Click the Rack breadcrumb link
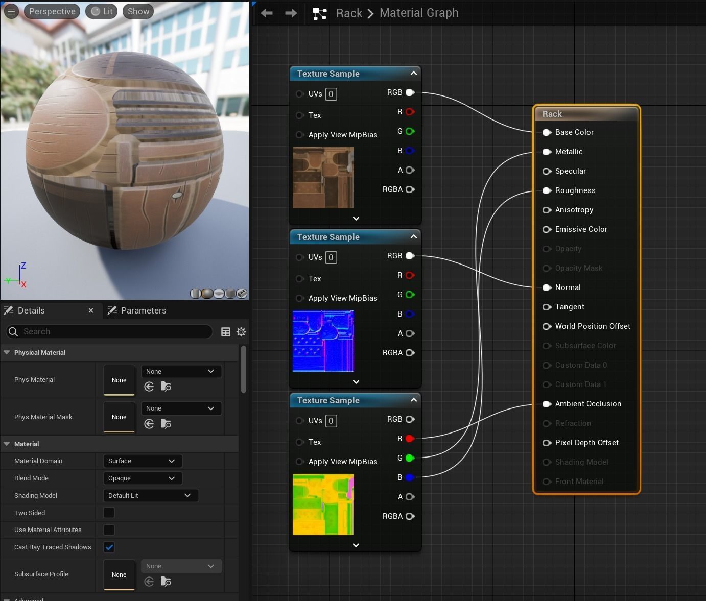 (x=349, y=13)
